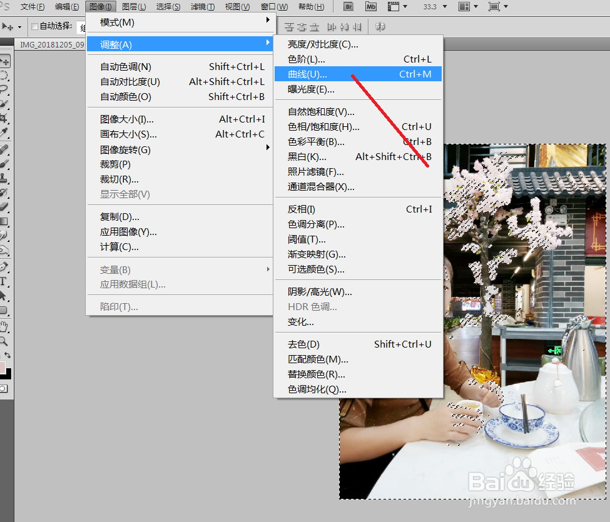Expand the 图像旋转 submenu arrow

click(268, 149)
